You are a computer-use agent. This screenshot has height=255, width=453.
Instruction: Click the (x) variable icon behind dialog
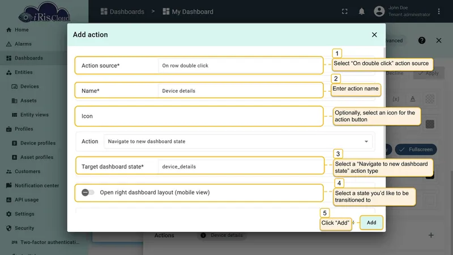pos(396,99)
